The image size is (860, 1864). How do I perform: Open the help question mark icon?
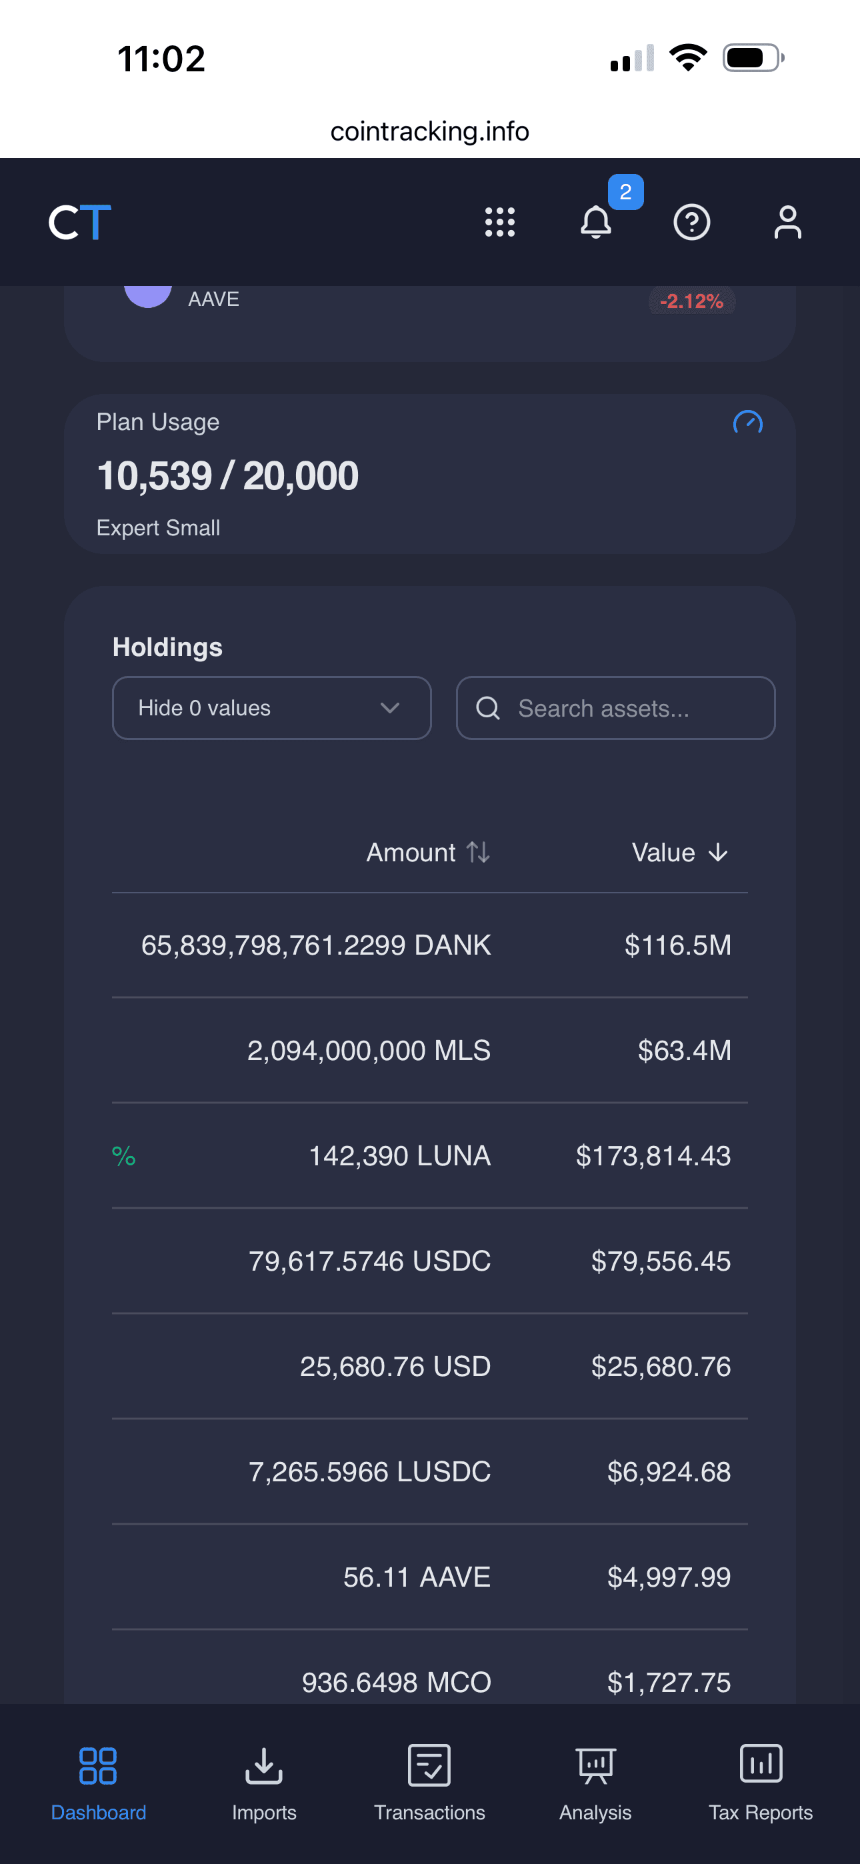691,222
